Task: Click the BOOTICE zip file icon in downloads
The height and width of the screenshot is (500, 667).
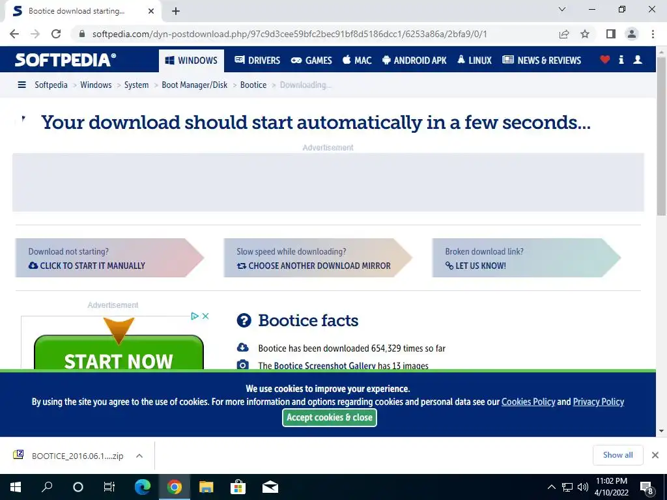Action: click(x=18, y=455)
